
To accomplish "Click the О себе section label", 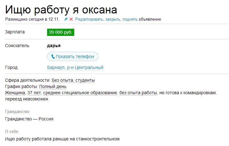I will tap(11, 131).
